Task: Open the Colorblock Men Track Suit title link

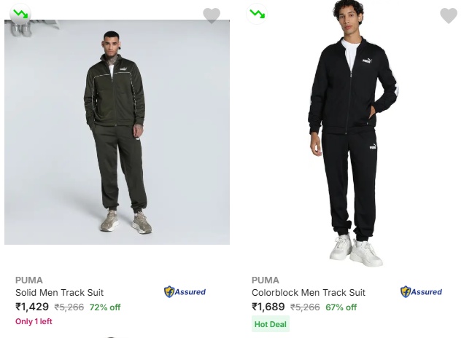Action: (309, 293)
